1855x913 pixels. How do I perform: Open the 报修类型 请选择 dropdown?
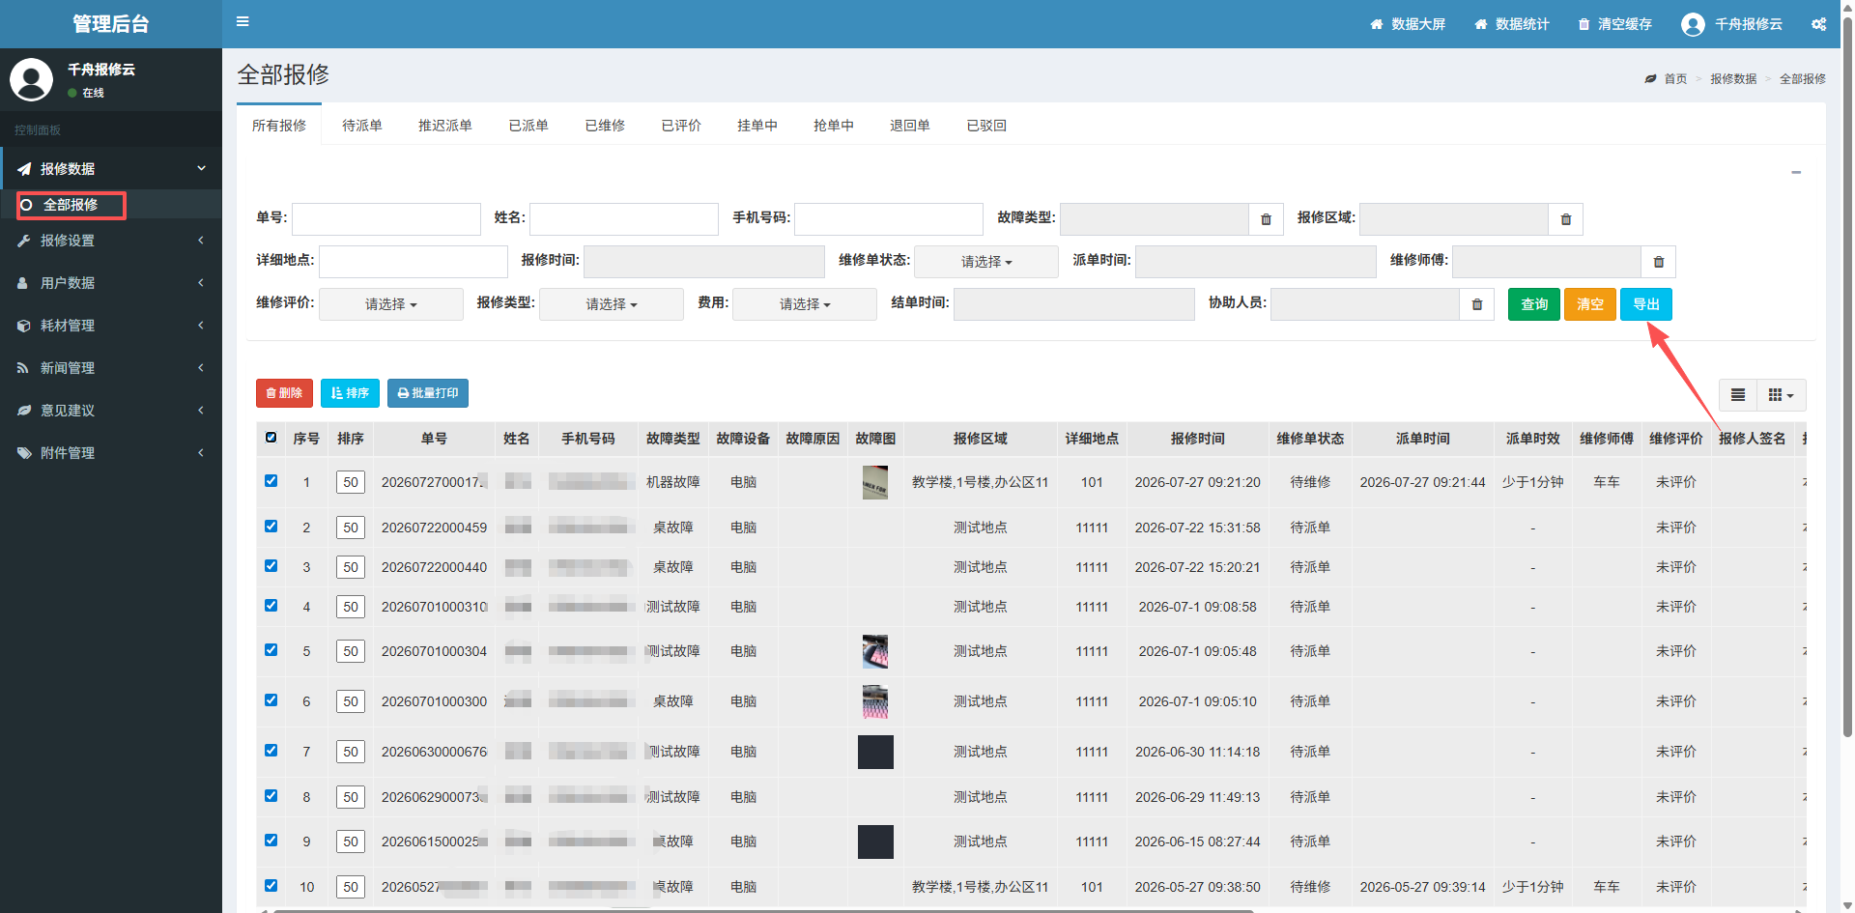coord(611,304)
